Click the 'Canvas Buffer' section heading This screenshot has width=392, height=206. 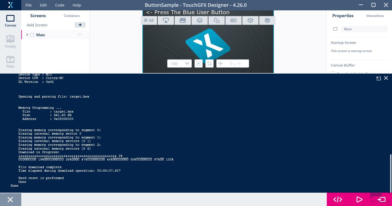click(343, 65)
